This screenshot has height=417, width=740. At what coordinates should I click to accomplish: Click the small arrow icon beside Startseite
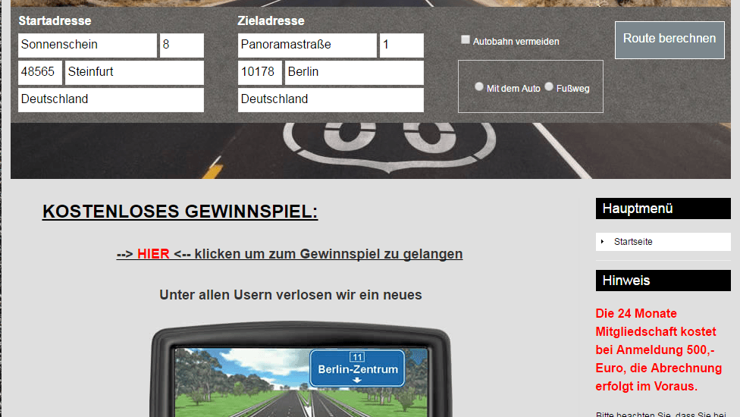click(x=603, y=242)
